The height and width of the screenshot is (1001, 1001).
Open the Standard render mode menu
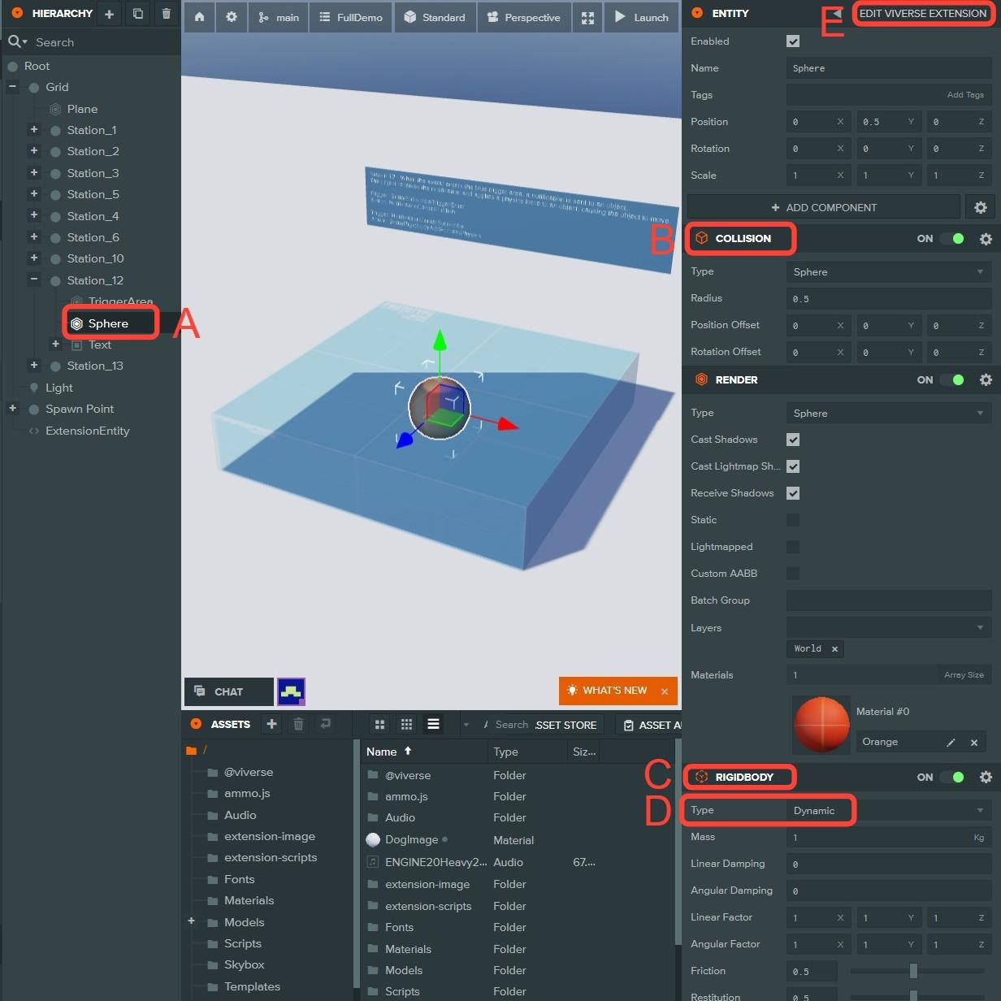coord(435,17)
